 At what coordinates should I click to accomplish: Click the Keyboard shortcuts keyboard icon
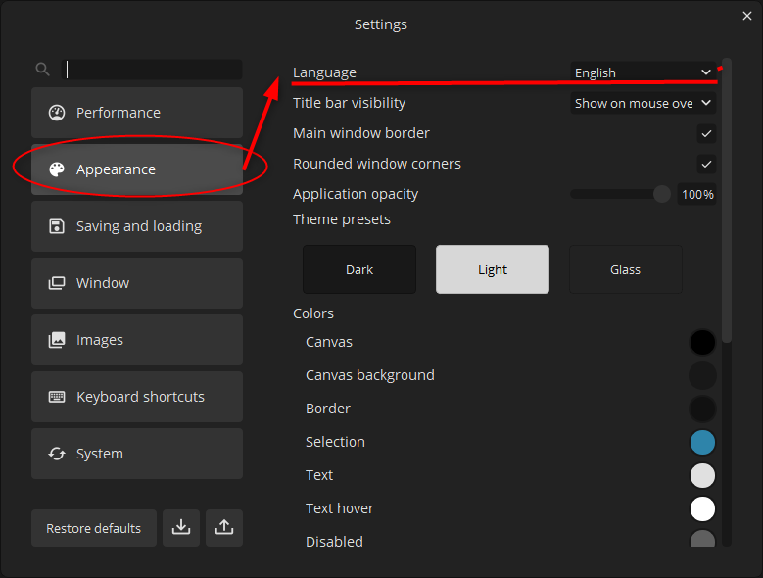[x=57, y=397]
